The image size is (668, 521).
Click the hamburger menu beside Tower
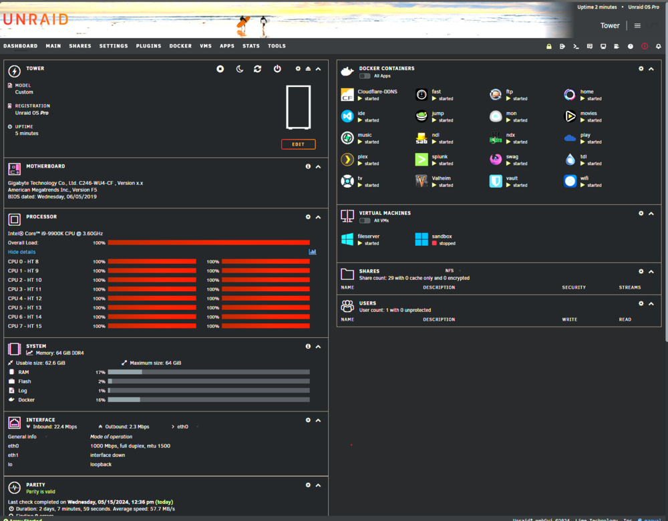click(x=637, y=25)
